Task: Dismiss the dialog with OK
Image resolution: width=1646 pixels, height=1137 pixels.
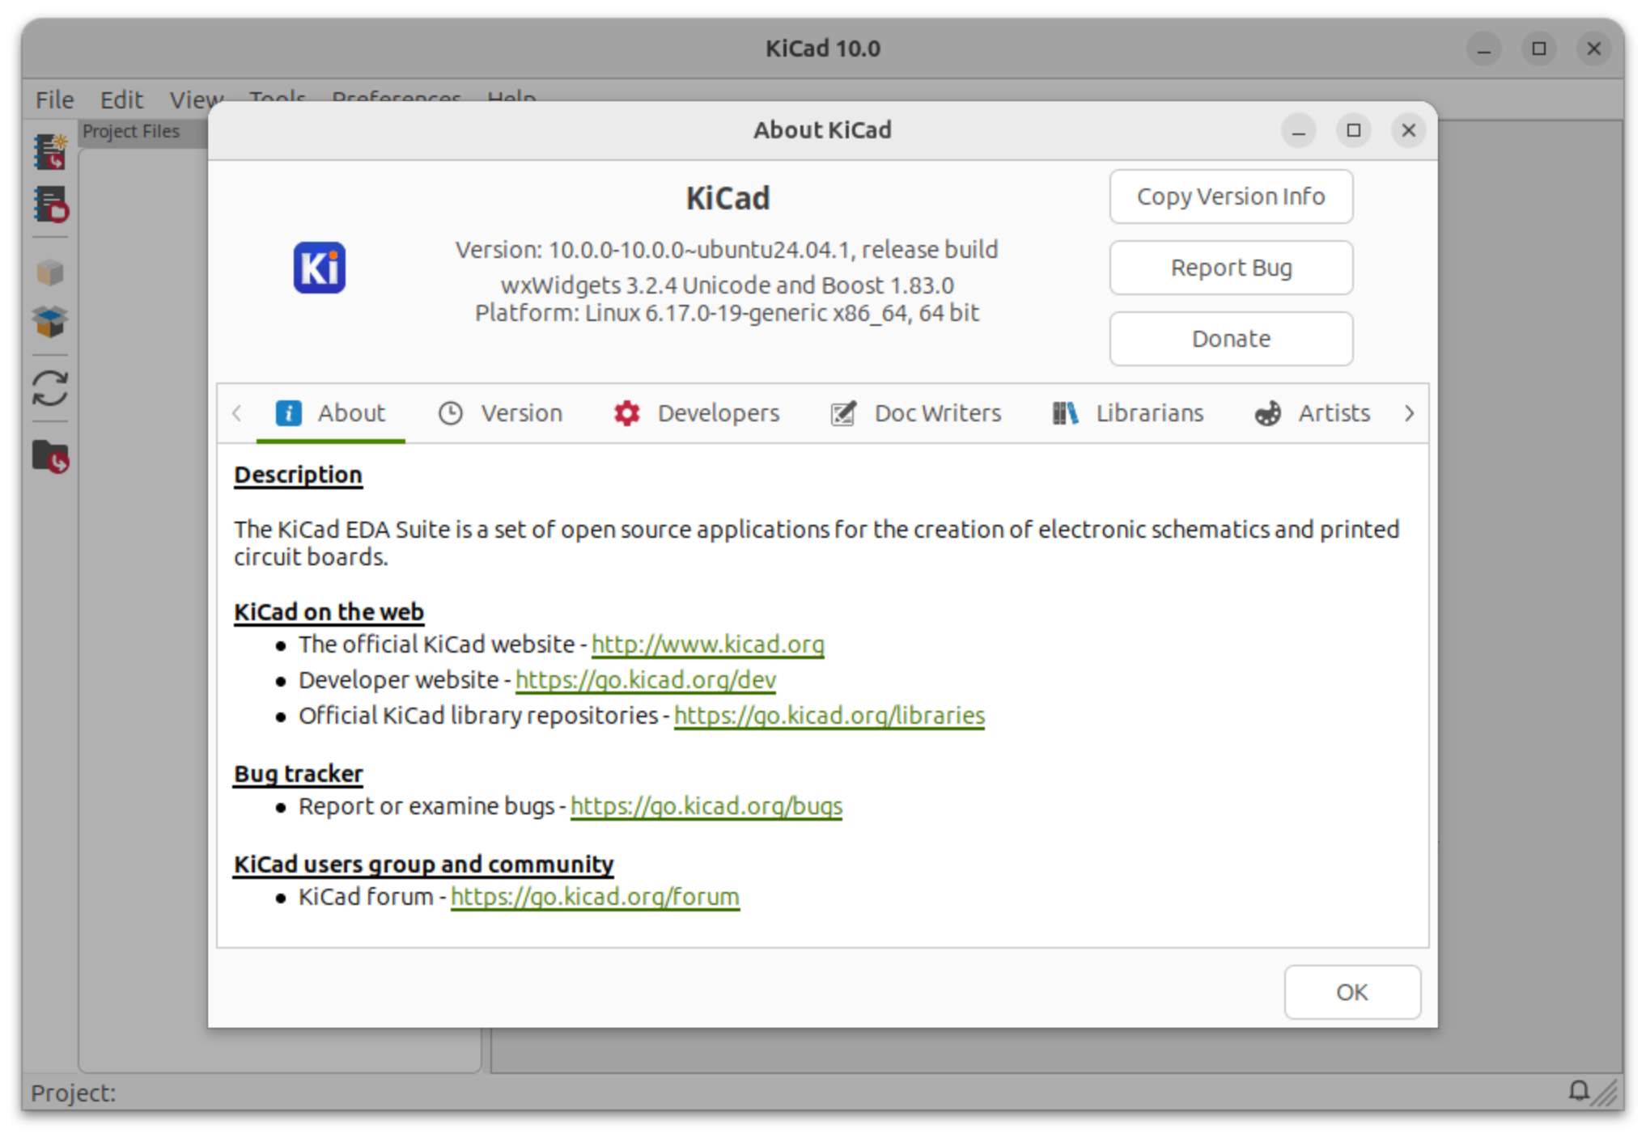Action: coord(1351,992)
